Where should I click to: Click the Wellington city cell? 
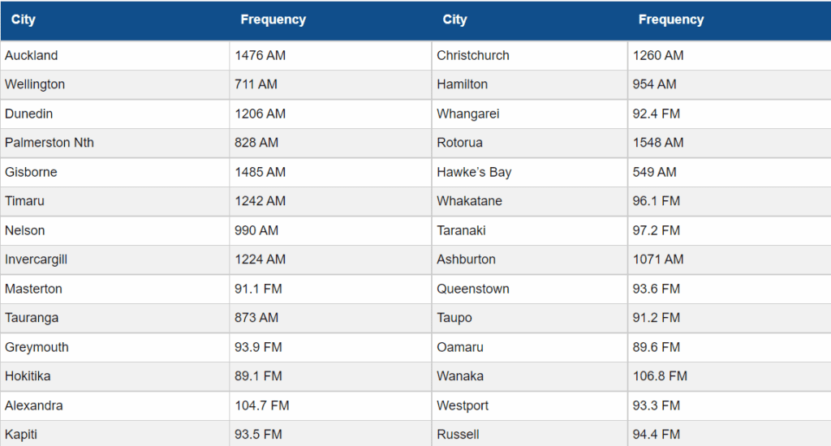pos(35,85)
